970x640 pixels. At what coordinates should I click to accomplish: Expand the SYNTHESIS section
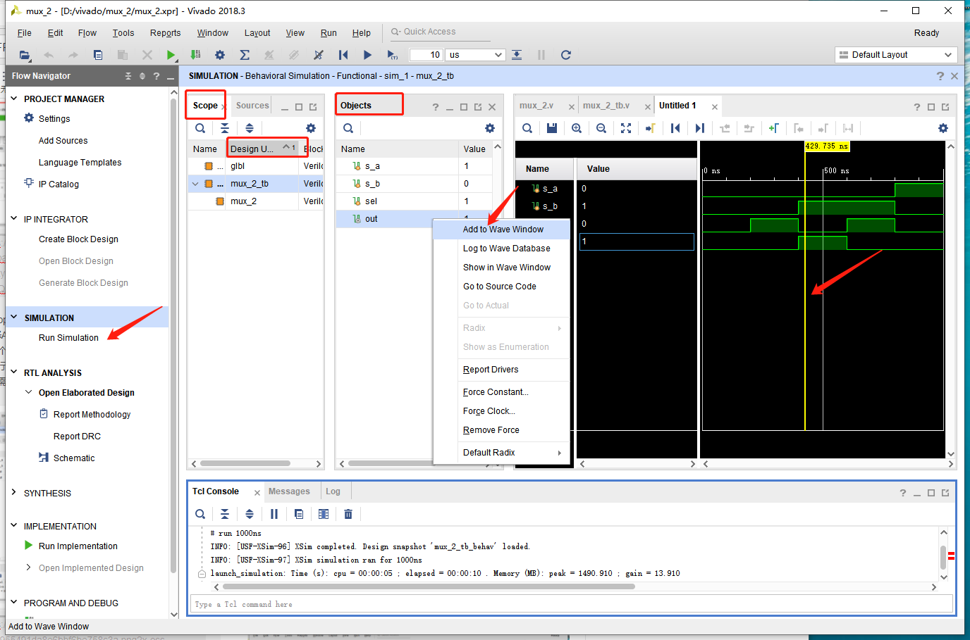click(13, 493)
